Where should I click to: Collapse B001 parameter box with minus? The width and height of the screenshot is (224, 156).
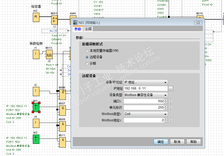point(54,27)
